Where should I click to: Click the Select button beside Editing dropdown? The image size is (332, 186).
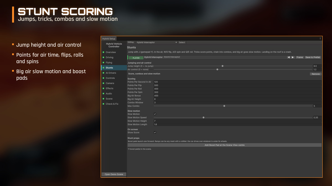(182, 42)
